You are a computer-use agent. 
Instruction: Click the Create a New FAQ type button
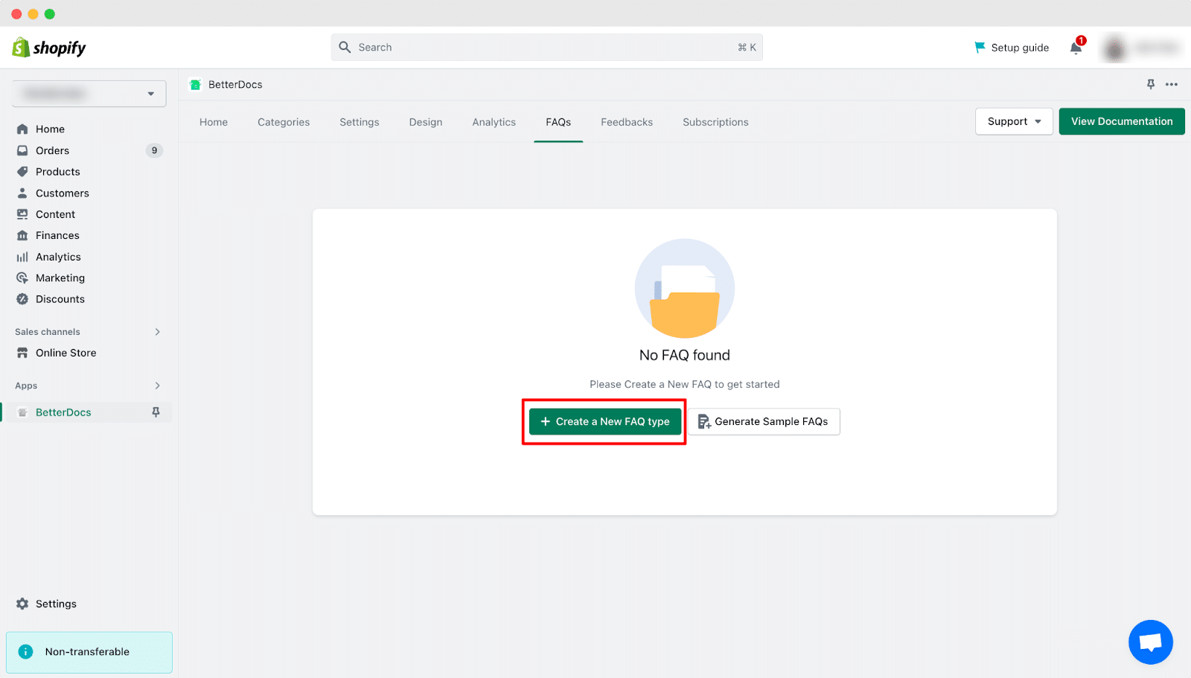[x=604, y=421]
